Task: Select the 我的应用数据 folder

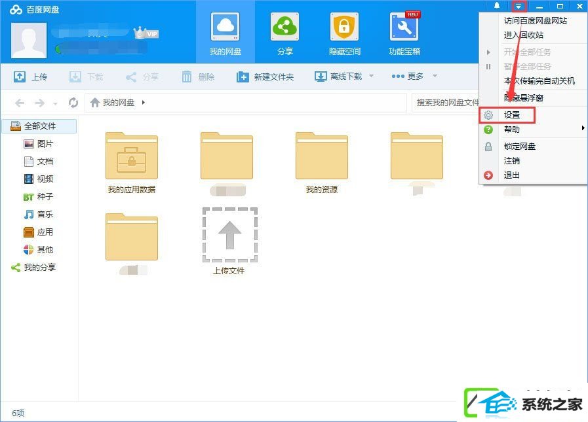Action: click(x=132, y=162)
